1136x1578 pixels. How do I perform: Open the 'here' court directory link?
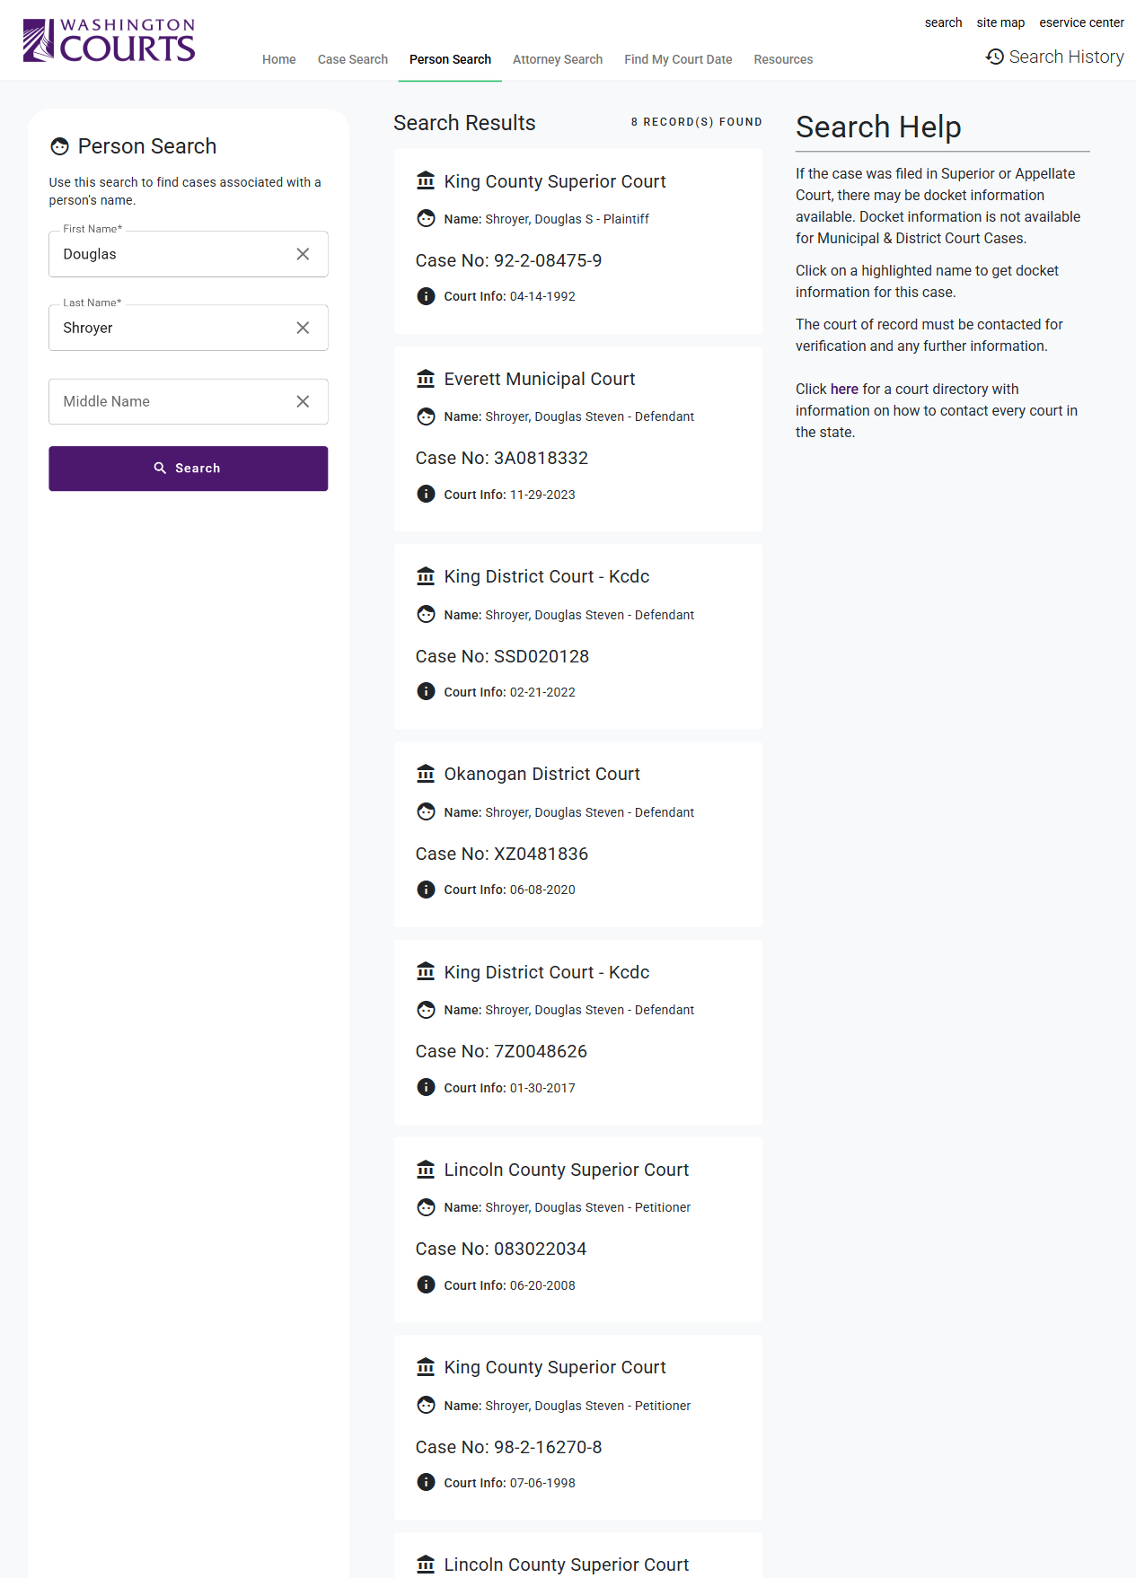pos(844,389)
